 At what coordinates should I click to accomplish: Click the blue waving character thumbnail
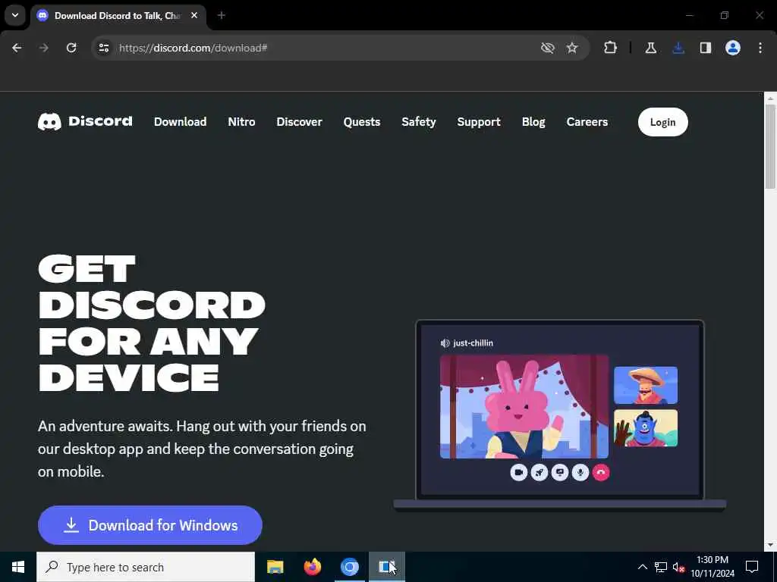646,428
